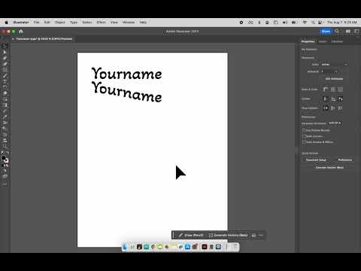Open the Object menu
Image resolution: width=361 pixels, height=271 pixels.
[x=60, y=23]
